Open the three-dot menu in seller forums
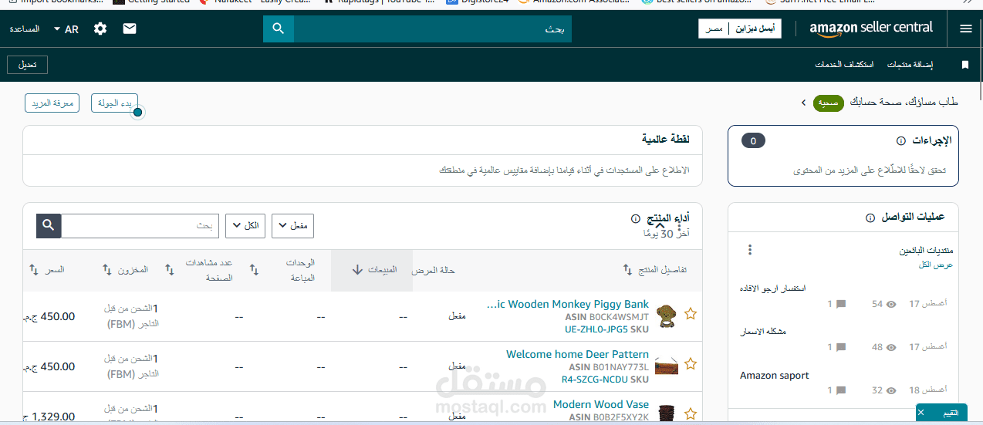 click(x=749, y=250)
